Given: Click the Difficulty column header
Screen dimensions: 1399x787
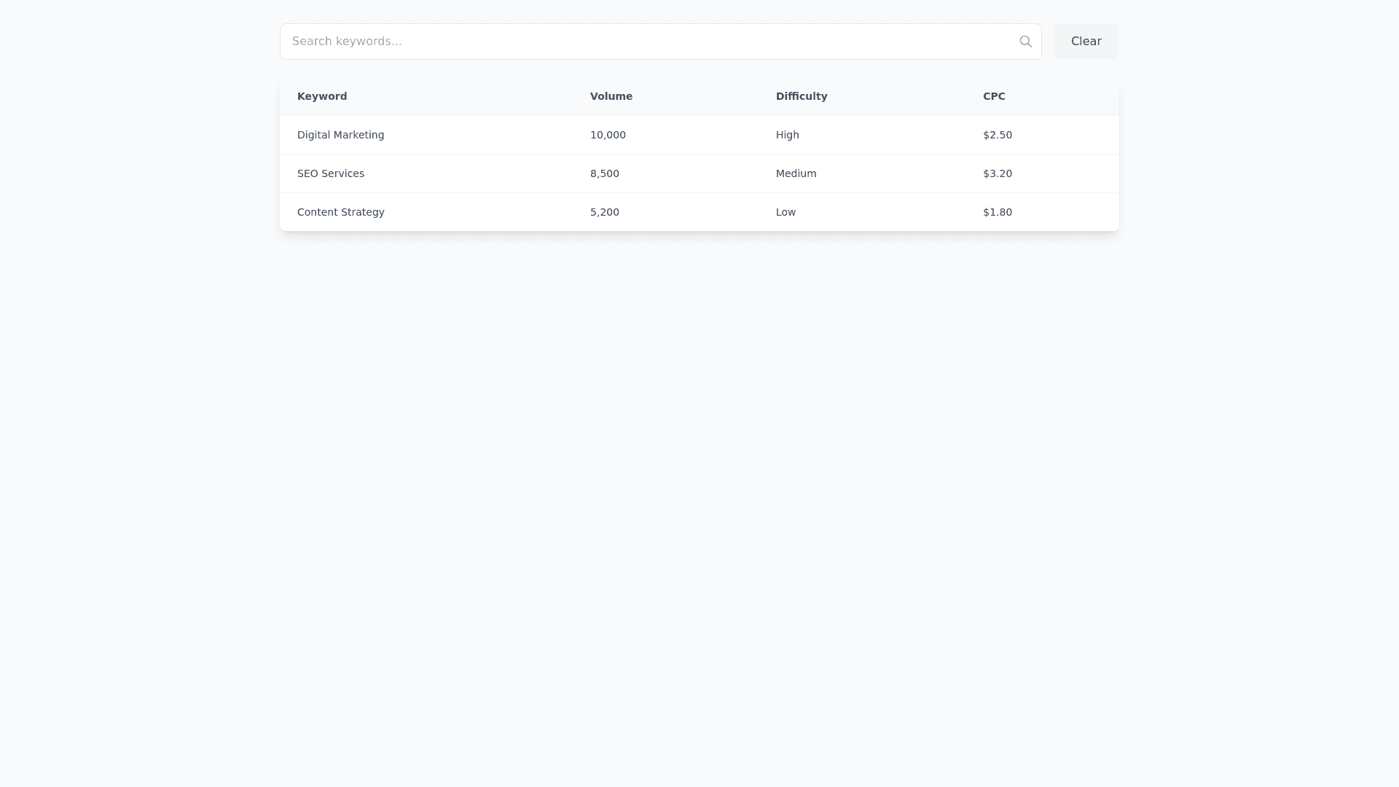Looking at the screenshot, I should (x=801, y=96).
